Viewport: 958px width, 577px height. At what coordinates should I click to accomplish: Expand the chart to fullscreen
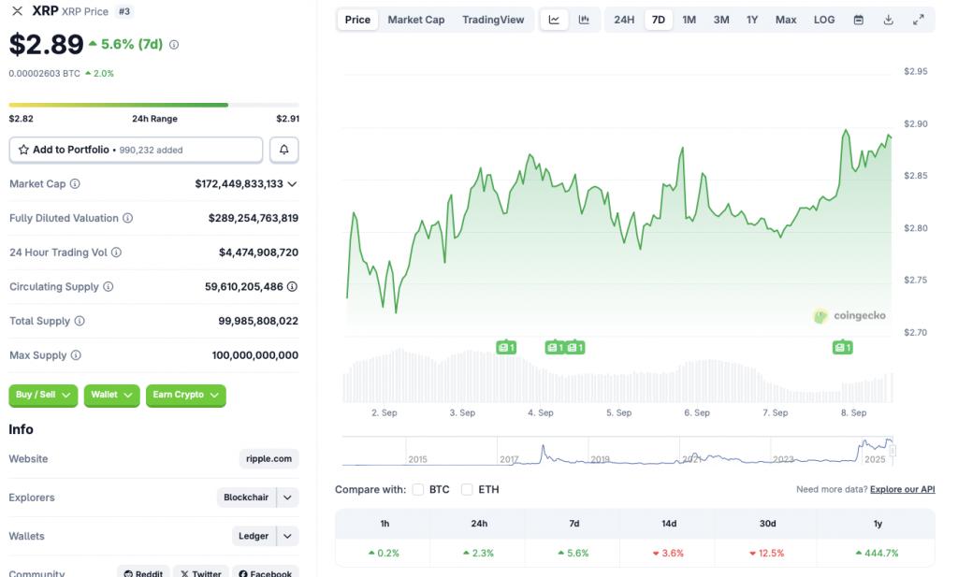[918, 19]
